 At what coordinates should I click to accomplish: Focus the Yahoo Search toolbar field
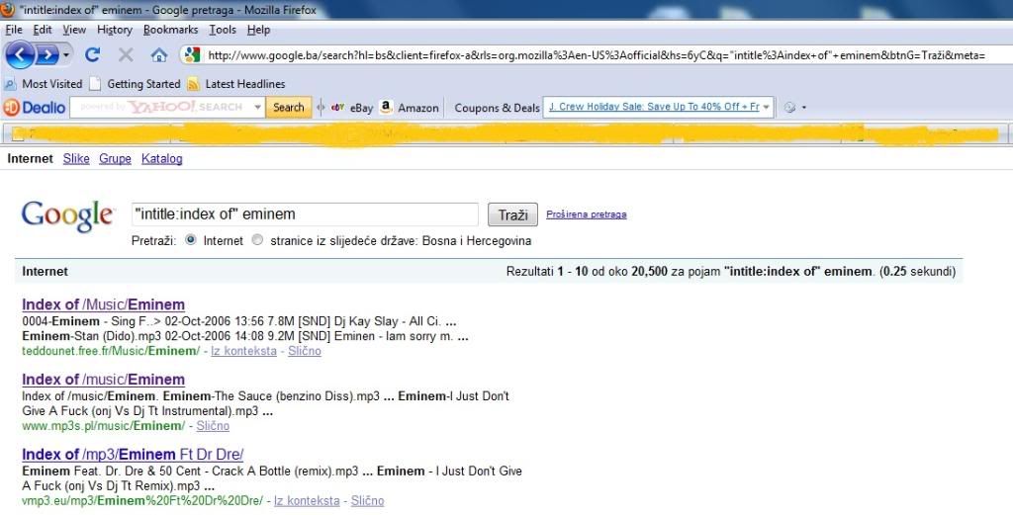(x=161, y=107)
